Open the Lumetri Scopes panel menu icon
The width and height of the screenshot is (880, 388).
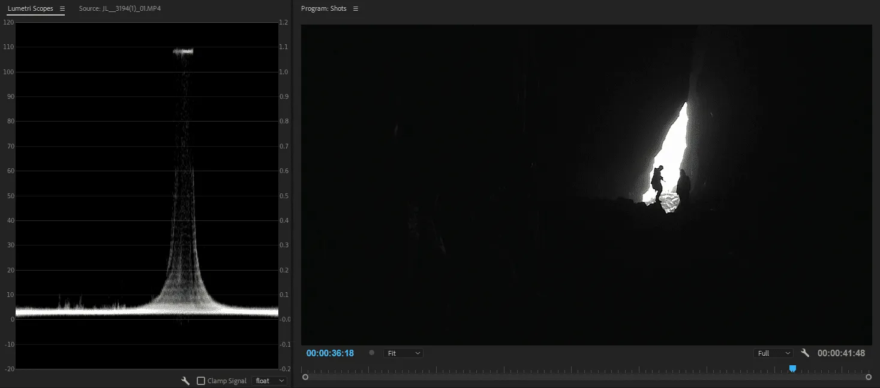pos(62,9)
